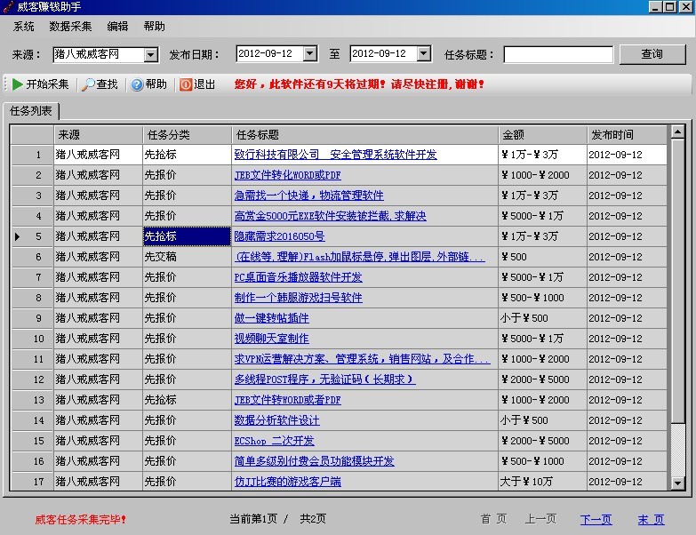
Task: Click the red 退出 toolbar icon
Action: coord(186,84)
